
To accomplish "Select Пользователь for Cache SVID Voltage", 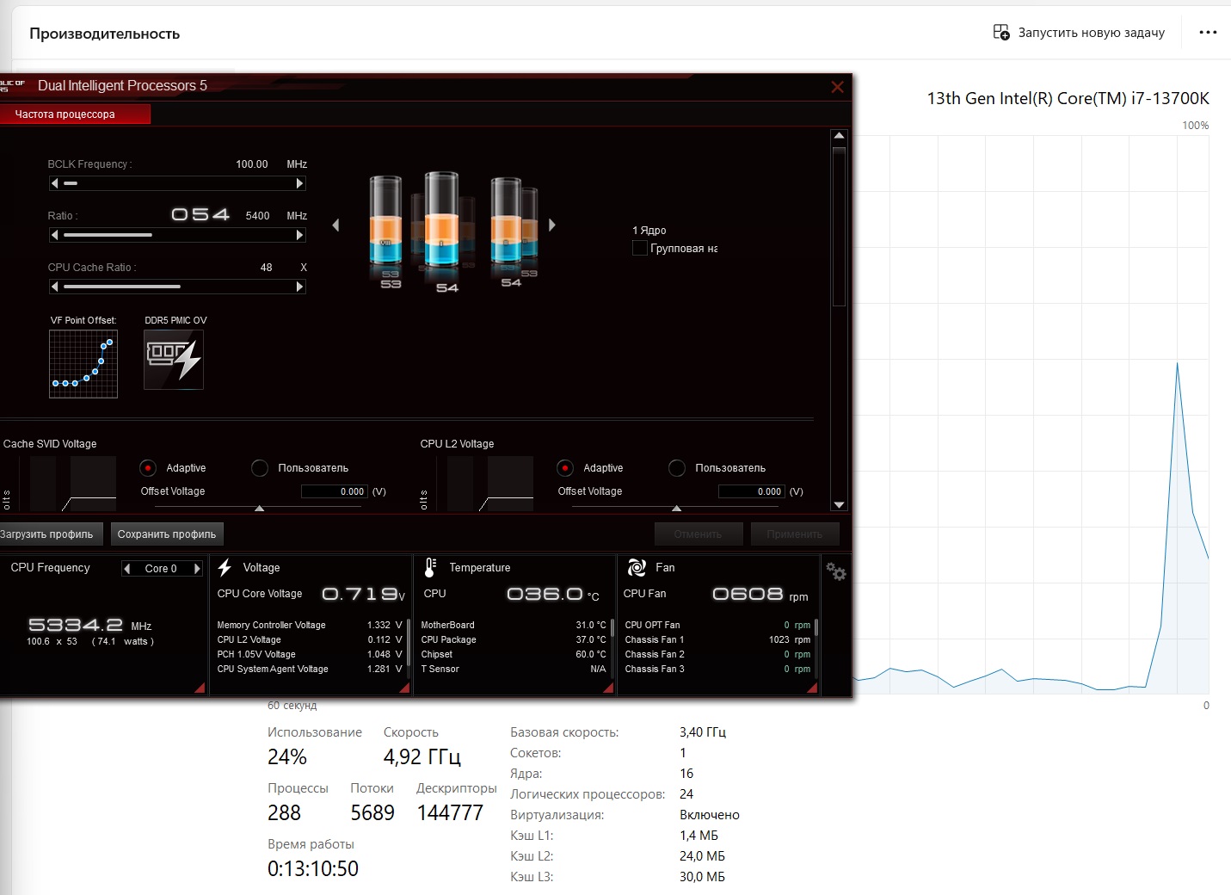I will [260, 468].
